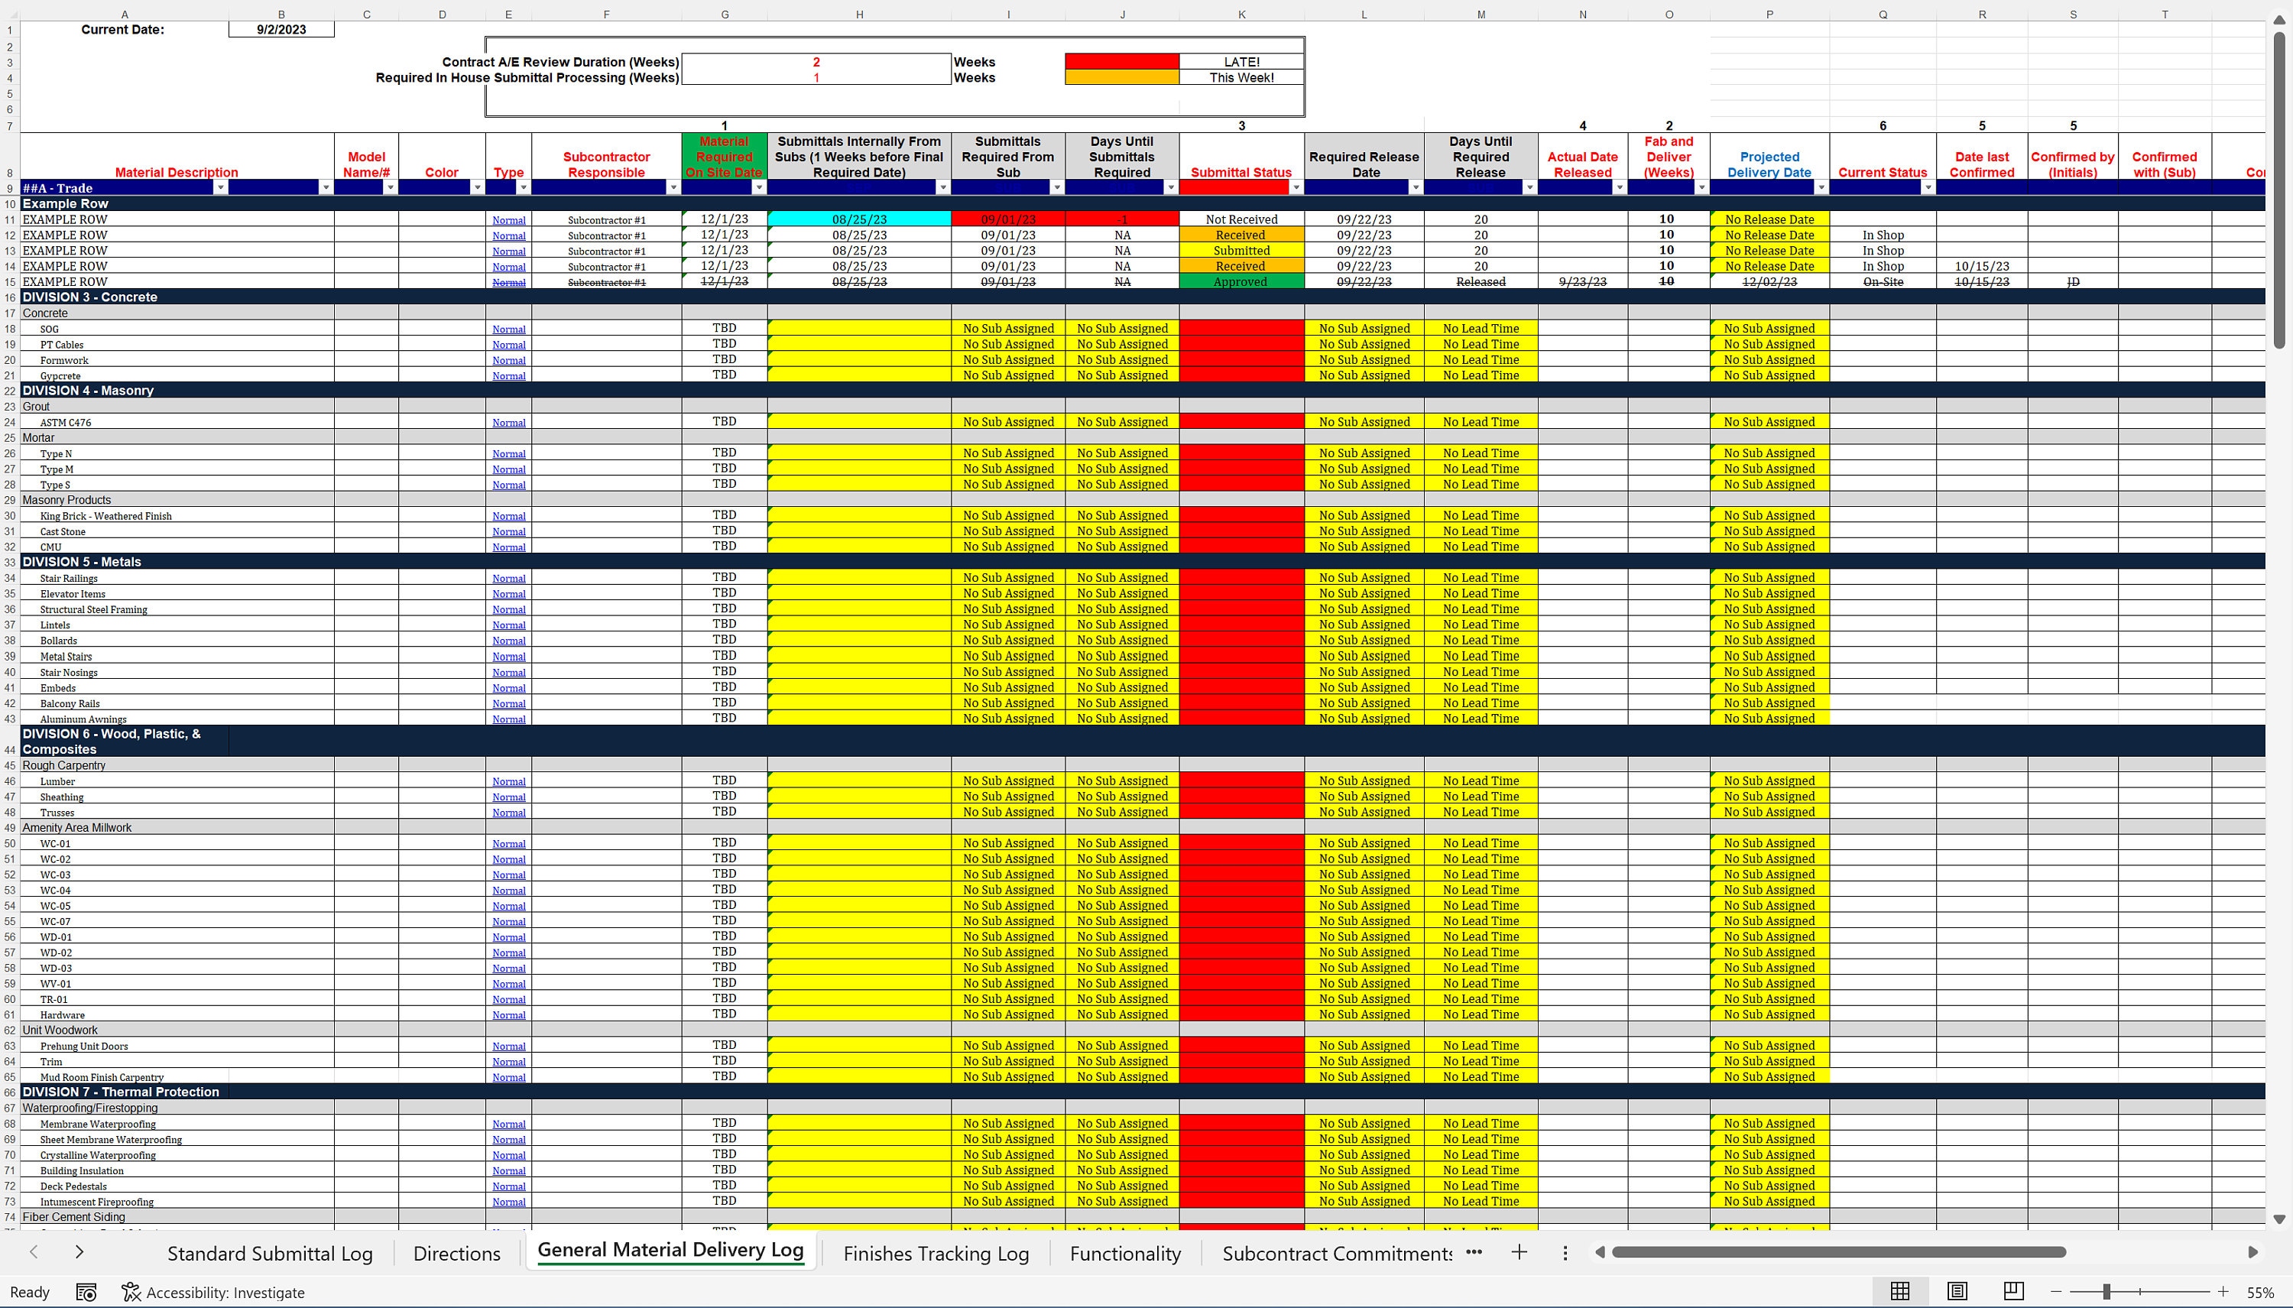Open Material Description filter dropdown
Image resolution: width=2293 pixels, height=1308 pixels.
click(x=220, y=187)
